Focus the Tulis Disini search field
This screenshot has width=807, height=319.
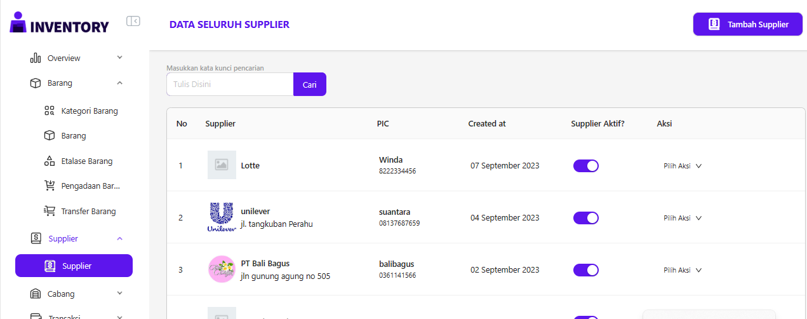(x=230, y=84)
